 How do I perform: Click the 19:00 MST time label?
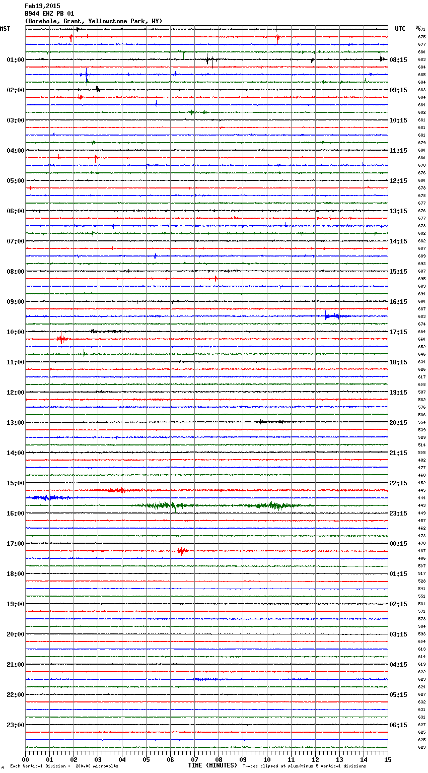point(16,604)
